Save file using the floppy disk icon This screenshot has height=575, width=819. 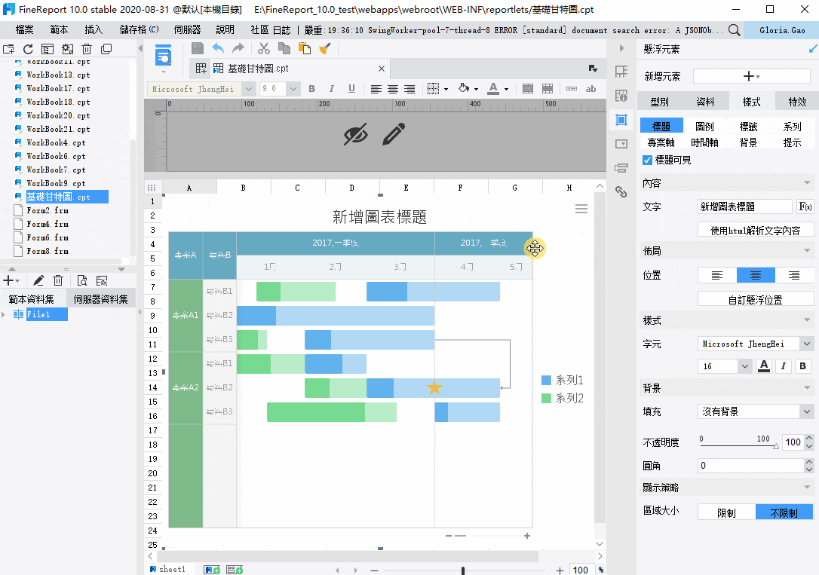(198, 48)
